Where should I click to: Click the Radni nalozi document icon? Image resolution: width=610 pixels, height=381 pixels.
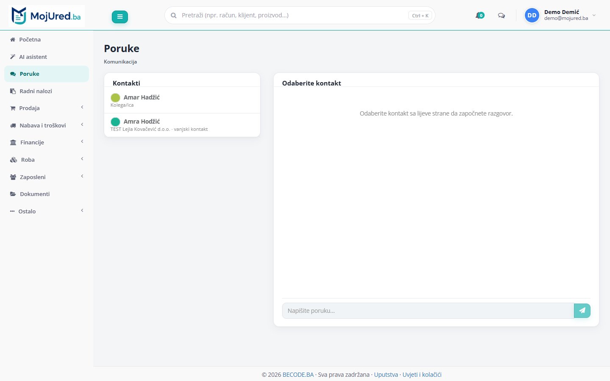[13, 91]
